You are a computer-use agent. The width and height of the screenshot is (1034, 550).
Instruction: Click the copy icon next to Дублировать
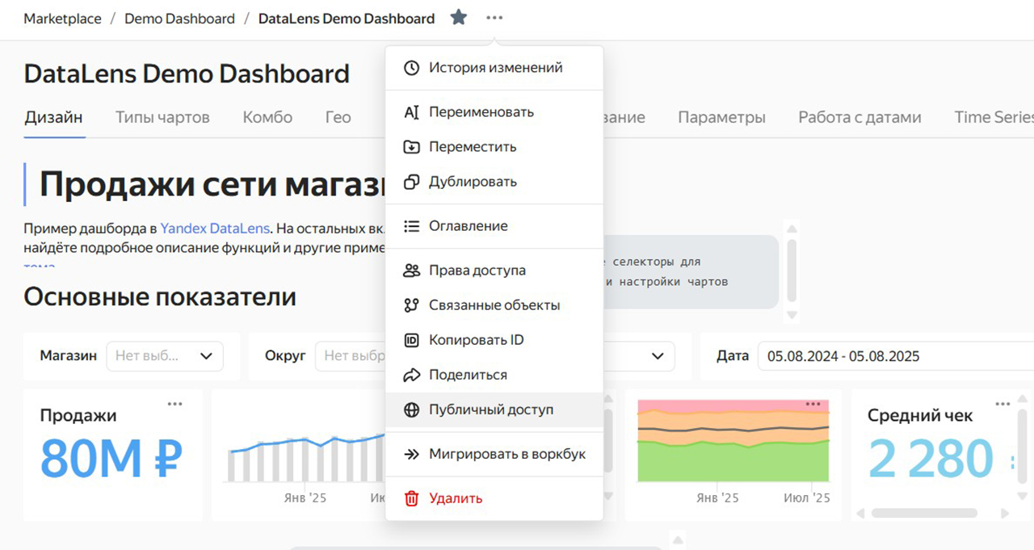412,182
